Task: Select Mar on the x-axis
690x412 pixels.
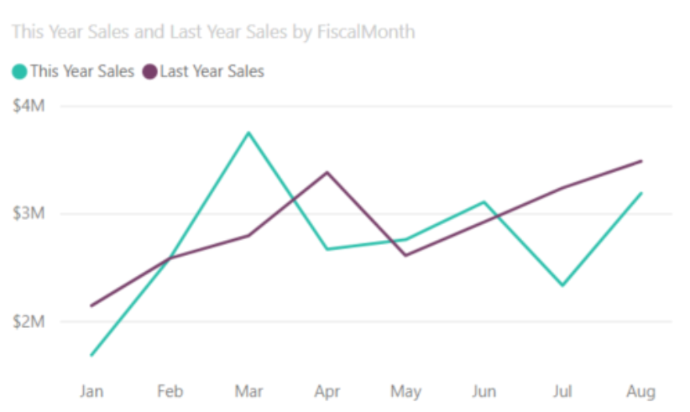Action: coord(248,391)
